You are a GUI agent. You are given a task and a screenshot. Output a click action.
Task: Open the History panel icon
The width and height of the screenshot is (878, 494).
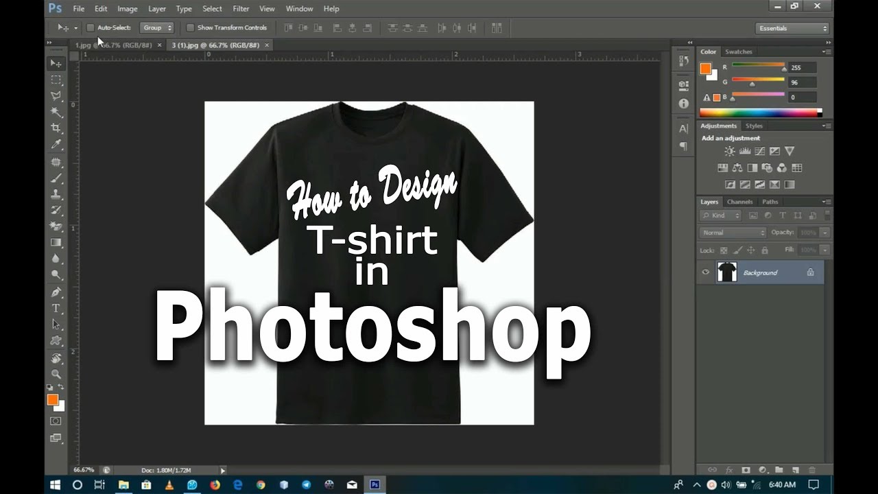683,61
